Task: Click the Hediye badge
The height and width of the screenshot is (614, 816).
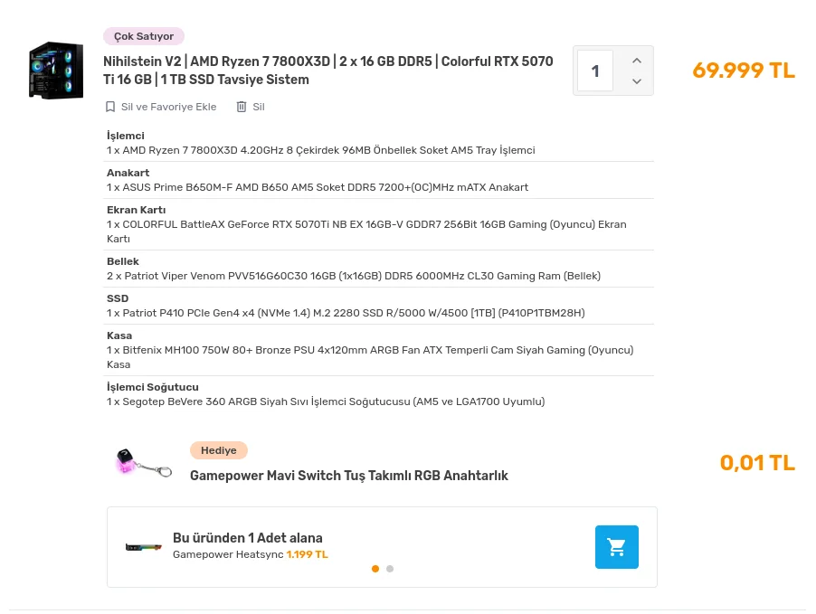Action: pos(219,450)
